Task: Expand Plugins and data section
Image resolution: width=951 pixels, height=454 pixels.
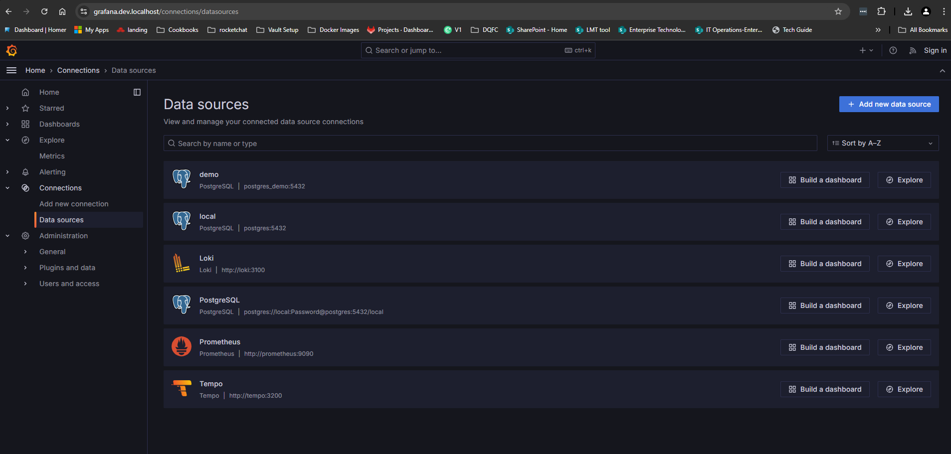Action: tap(25, 268)
